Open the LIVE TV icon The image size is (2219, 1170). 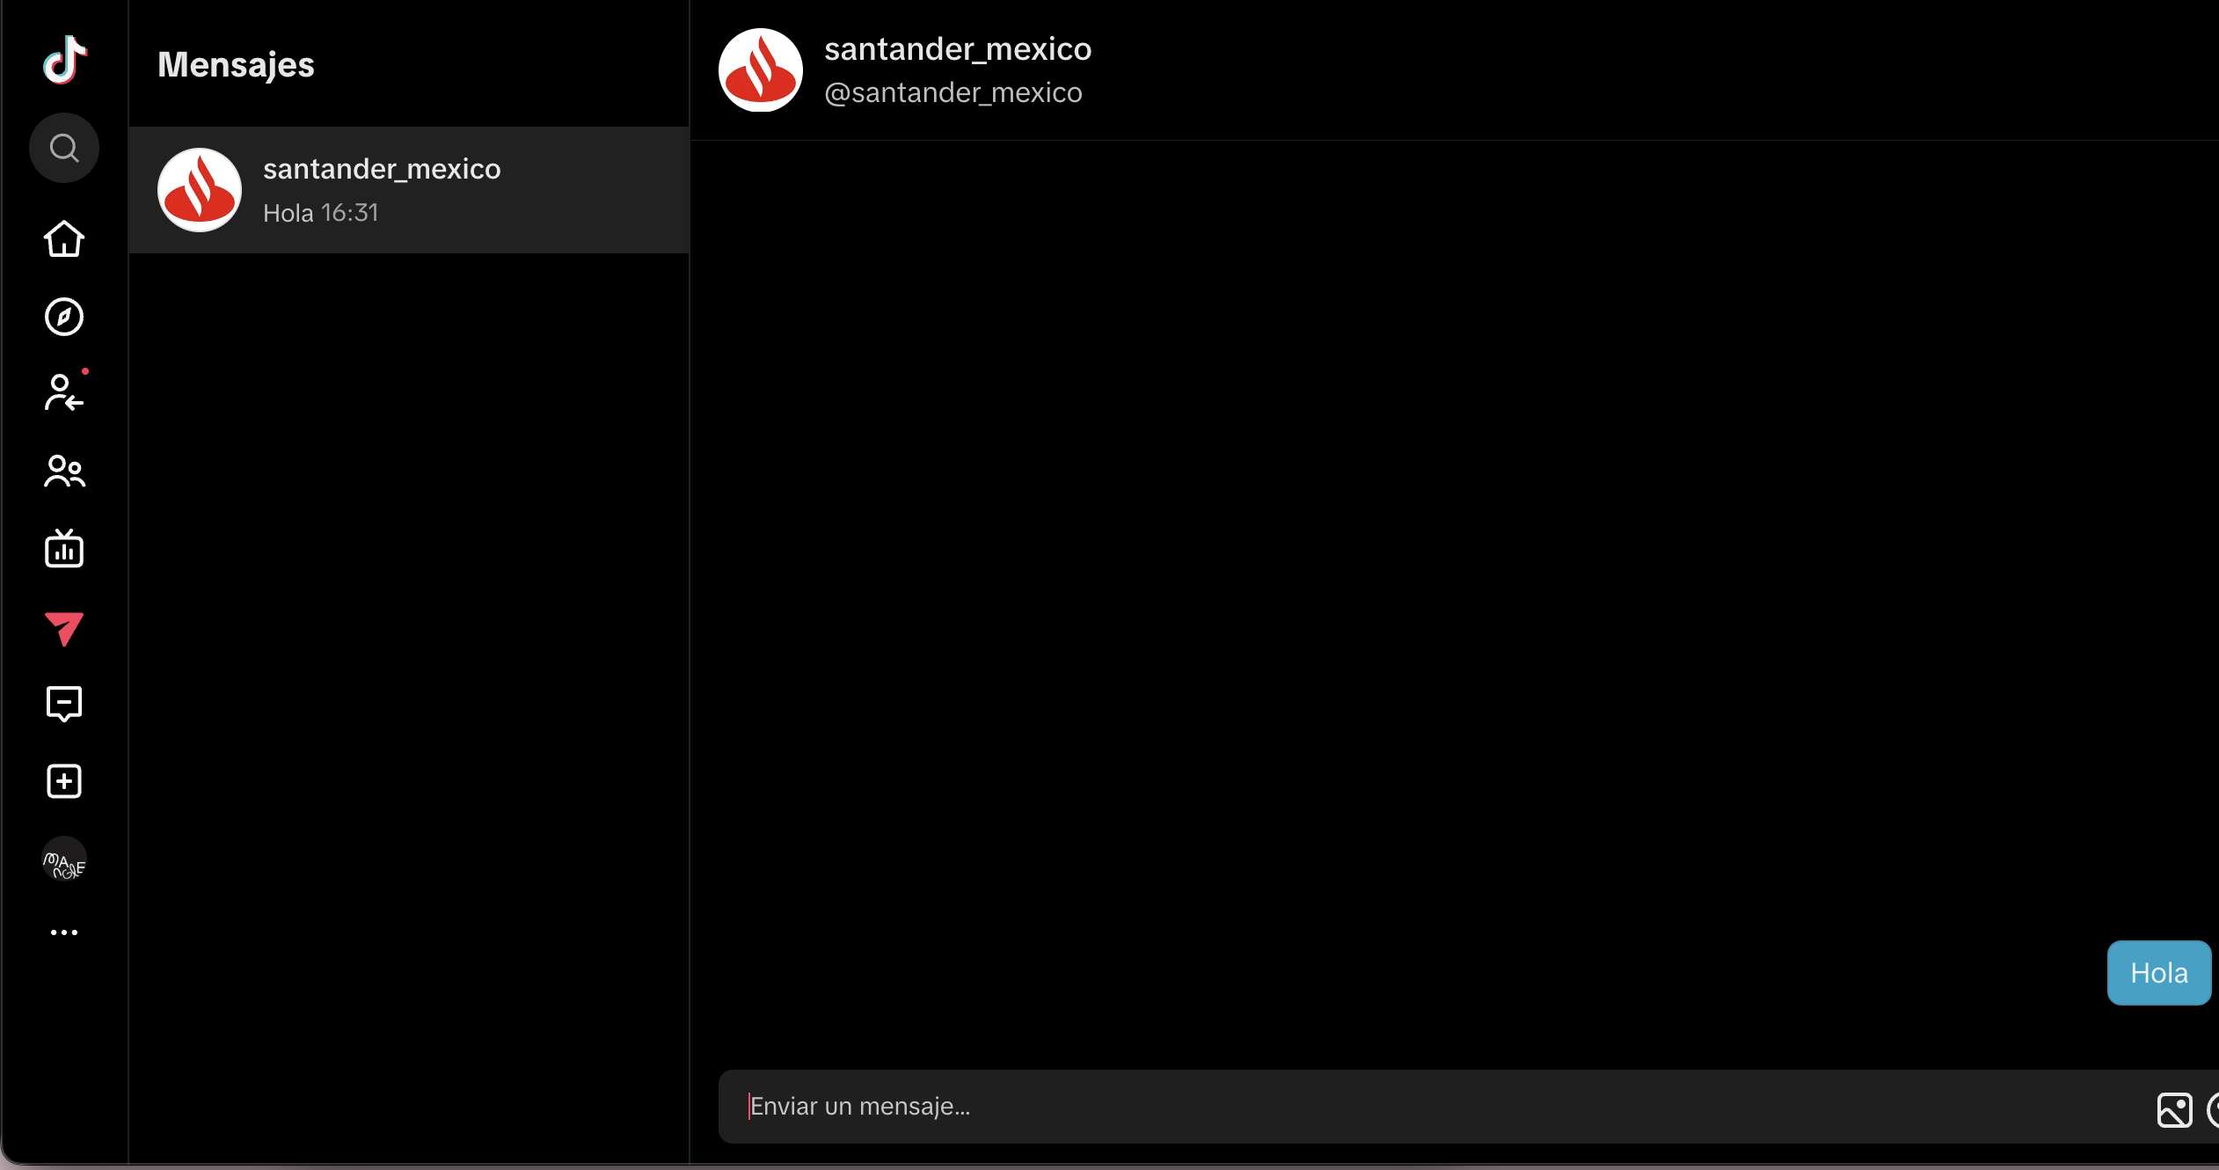(64, 548)
